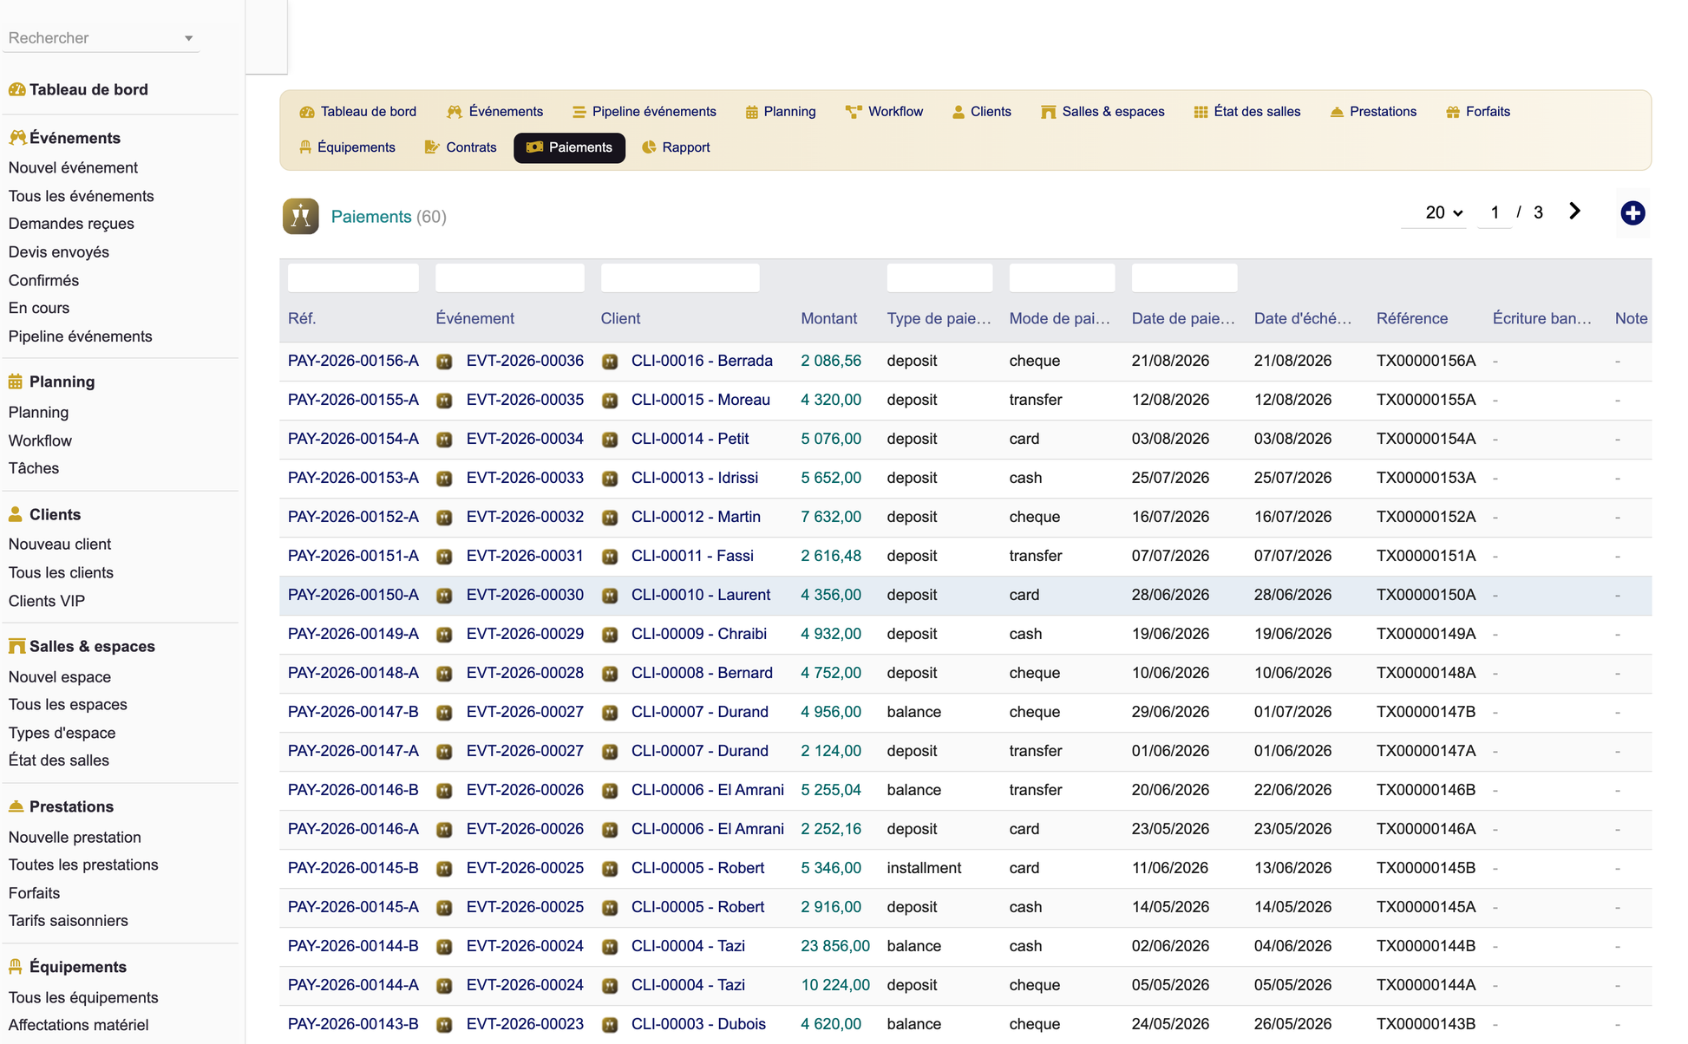Image resolution: width=1688 pixels, height=1044 pixels.
Task: Click the Contrats pen icon in navigation
Action: pyautogui.click(x=431, y=147)
